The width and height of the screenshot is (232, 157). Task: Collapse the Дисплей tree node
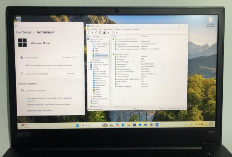[x=89, y=69]
